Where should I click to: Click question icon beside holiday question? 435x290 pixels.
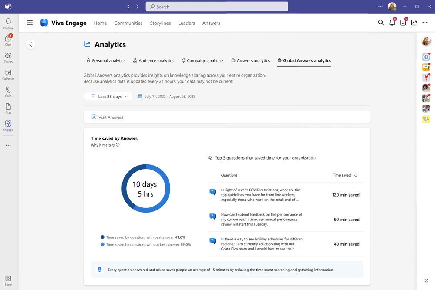[212, 241]
